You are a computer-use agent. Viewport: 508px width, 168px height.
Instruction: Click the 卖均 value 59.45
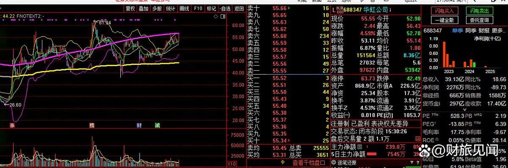(279, 148)
